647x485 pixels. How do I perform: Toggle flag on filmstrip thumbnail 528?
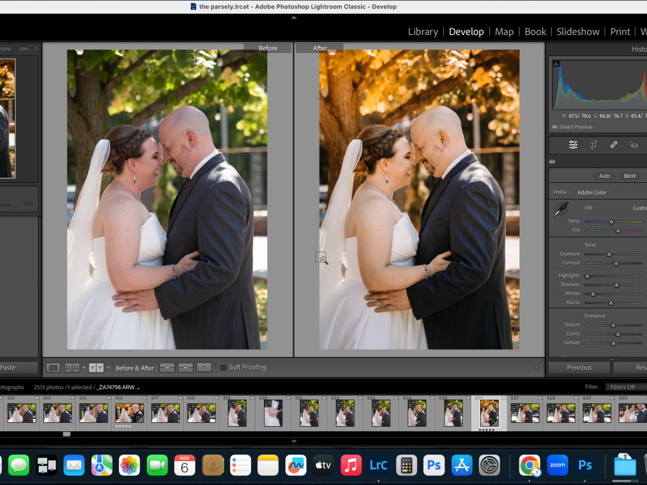tap(576, 398)
